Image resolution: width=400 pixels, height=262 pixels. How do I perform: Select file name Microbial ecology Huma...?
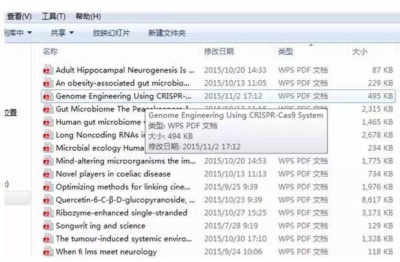coord(100,148)
